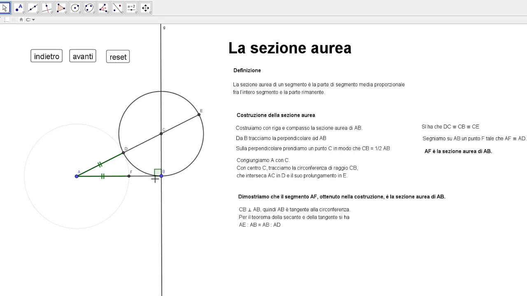The width and height of the screenshot is (527, 296).
Task: Click 'AF è la sezione aurea di AB.'
Action: 458,151
